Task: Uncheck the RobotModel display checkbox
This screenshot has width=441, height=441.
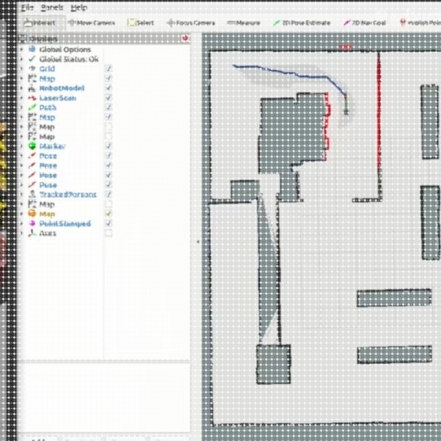Action: coord(108,88)
